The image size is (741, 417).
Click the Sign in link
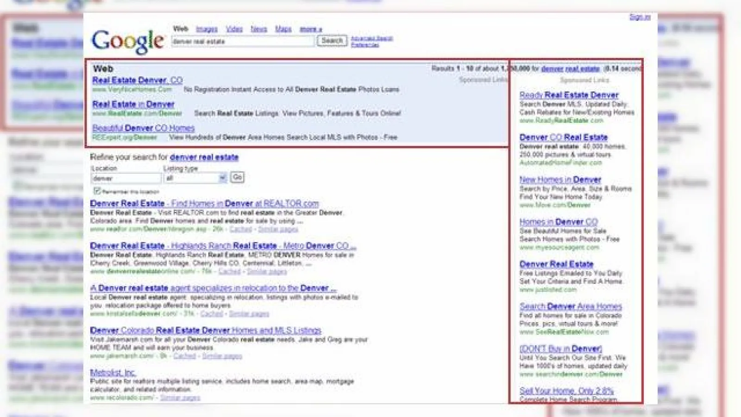click(640, 17)
